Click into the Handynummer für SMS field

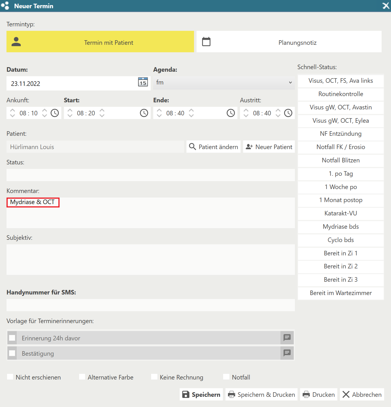tap(151, 305)
